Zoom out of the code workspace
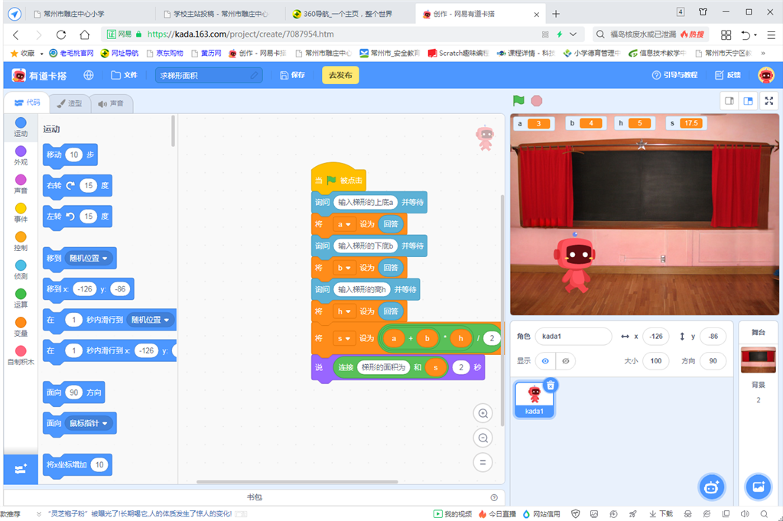783x521 pixels. [x=482, y=438]
